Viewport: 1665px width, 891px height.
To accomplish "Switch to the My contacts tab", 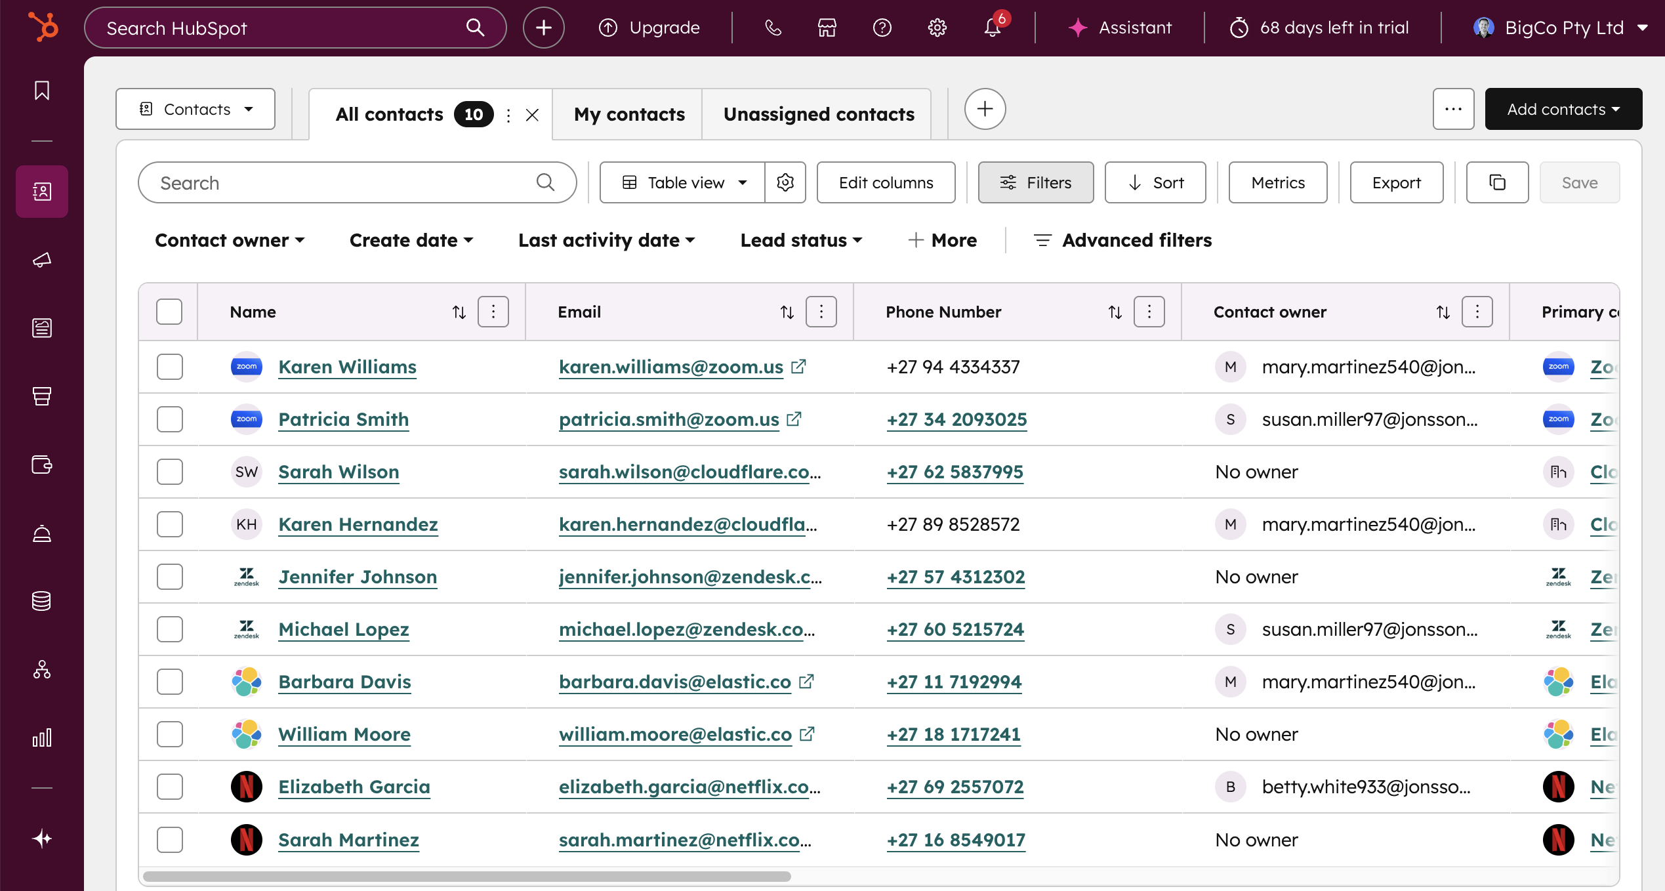I will (628, 114).
